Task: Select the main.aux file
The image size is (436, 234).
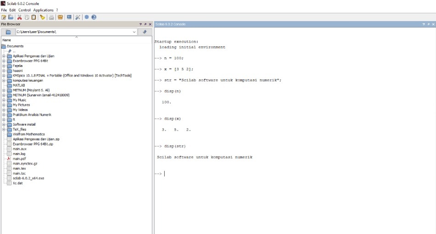Action: tap(19, 149)
